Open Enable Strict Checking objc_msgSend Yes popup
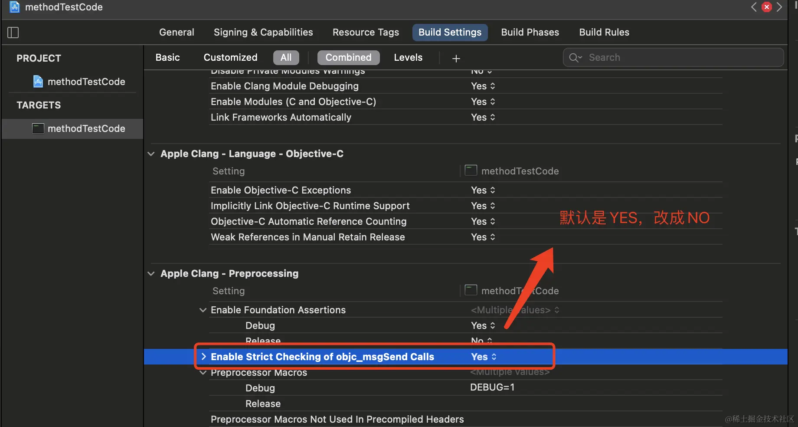This screenshot has width=798, height=427. [x=484, y=357]
